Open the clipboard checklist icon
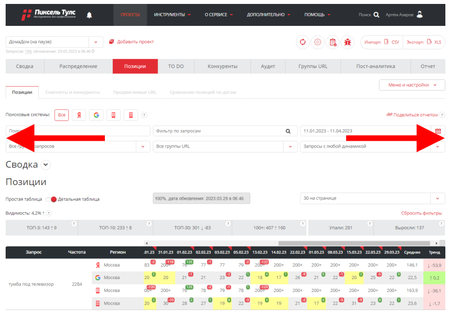The width and height of the screenshot is (451, 314). pos(333,42)
